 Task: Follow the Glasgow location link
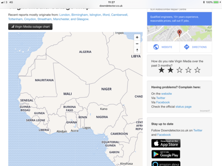82,19
